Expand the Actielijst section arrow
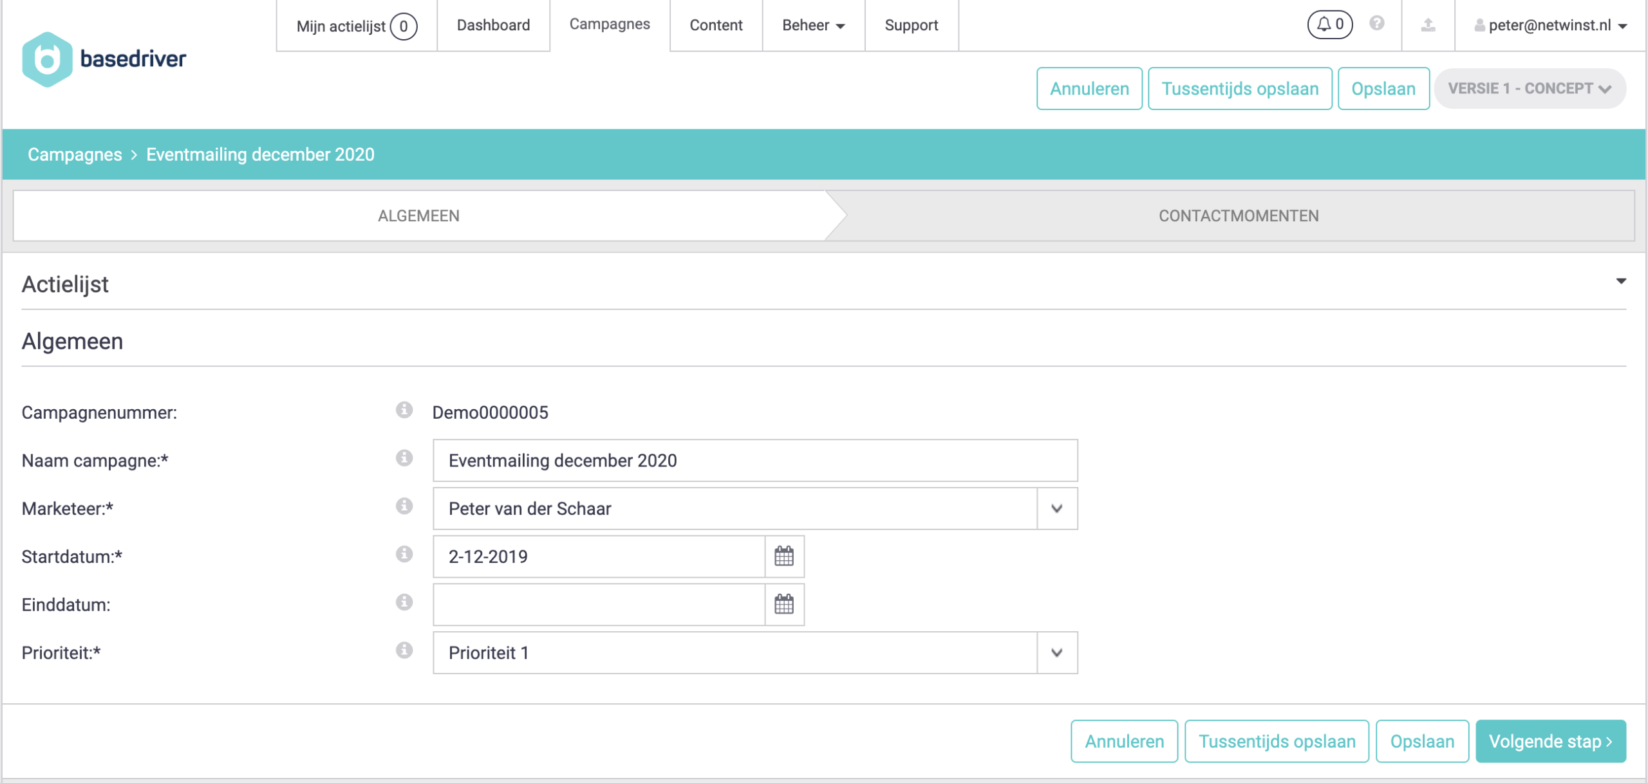The image size is (1648, 783). tap(1621, 281)
